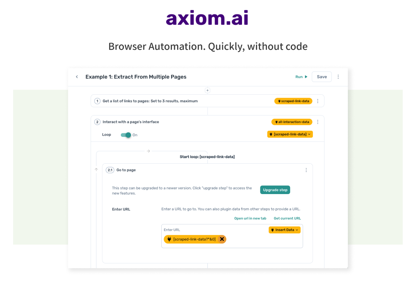Open the workflow options kebab menu
This screenshot has height=281, width=412.
pos(338,76)
